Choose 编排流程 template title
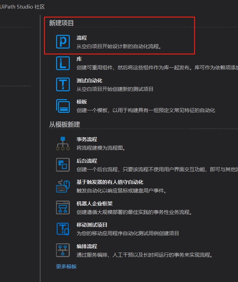238x282 pixels. coord(87,246)
